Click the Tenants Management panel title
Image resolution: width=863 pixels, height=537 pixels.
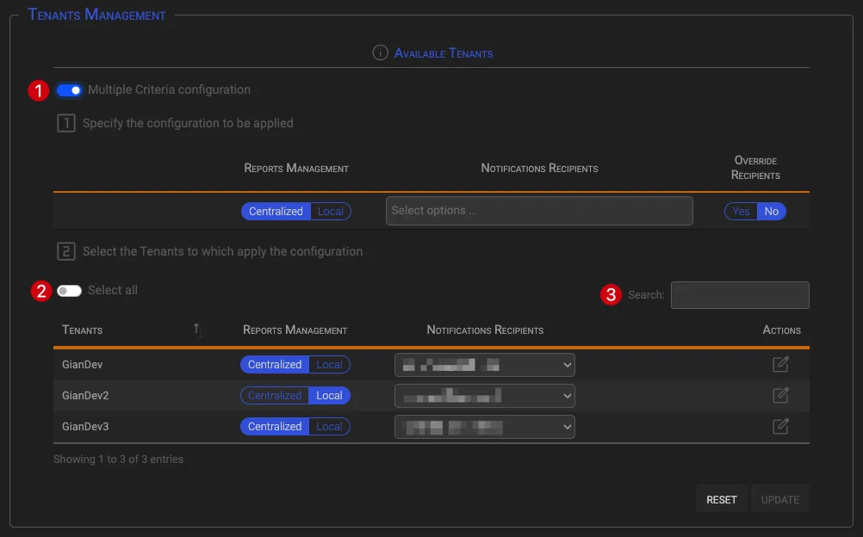point(96,15)
